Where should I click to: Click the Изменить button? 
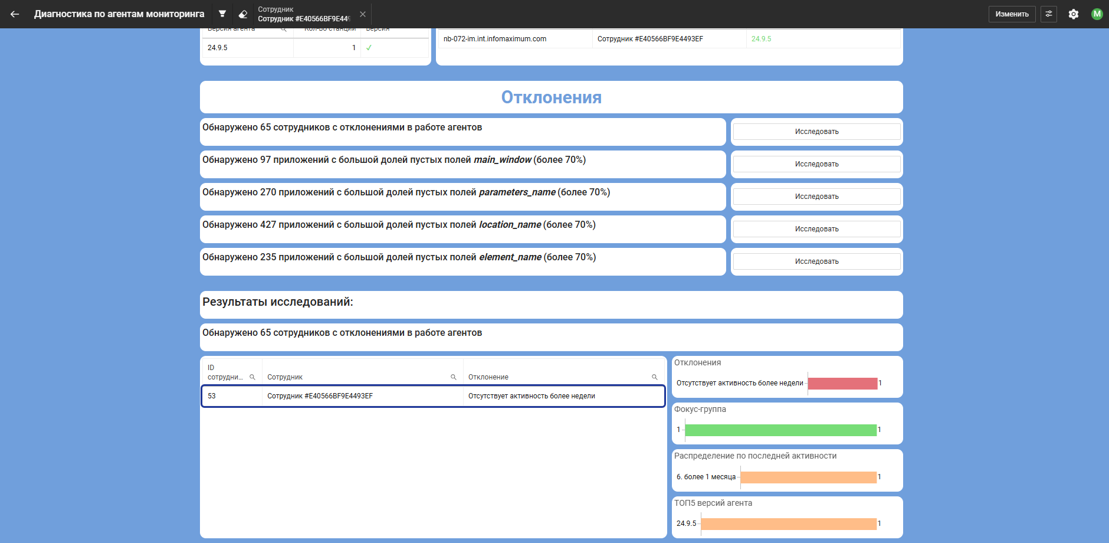[x=1012, y=14]
